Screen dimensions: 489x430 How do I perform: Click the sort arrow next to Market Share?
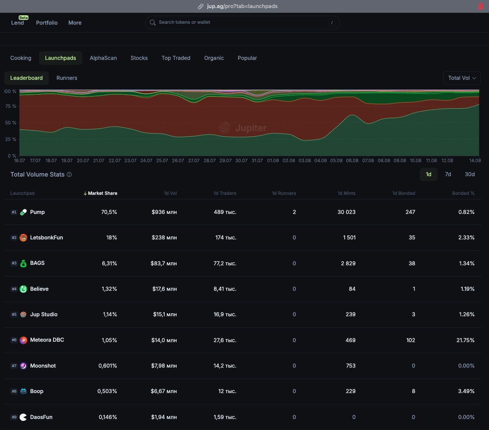coord(85,193)
